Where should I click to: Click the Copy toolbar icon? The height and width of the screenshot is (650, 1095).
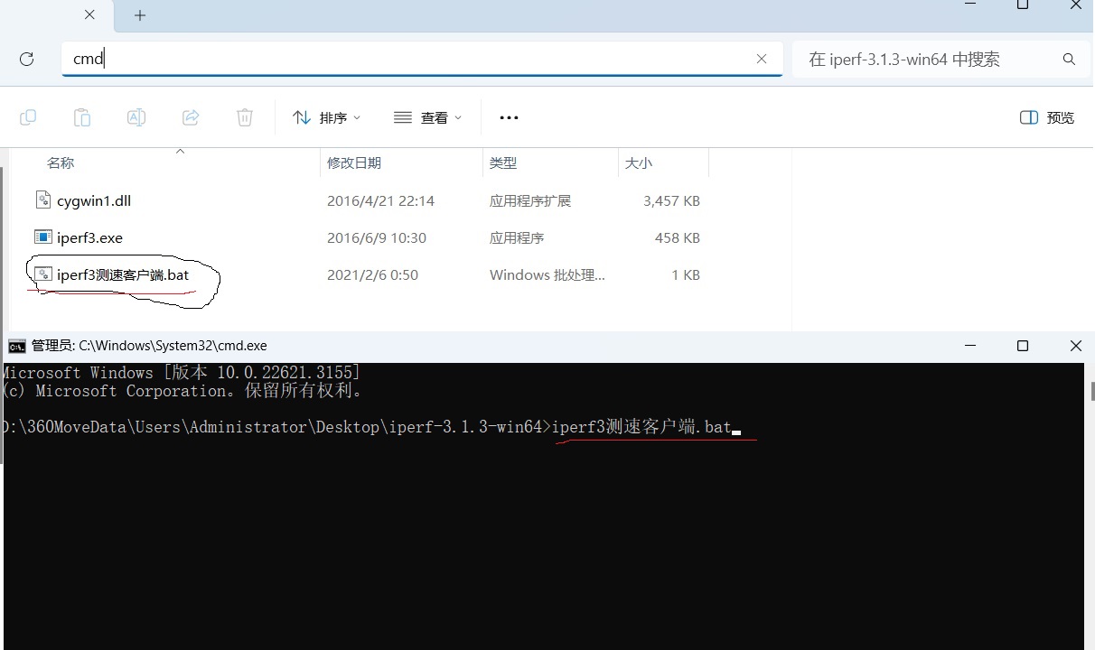(x=28, y=117)
